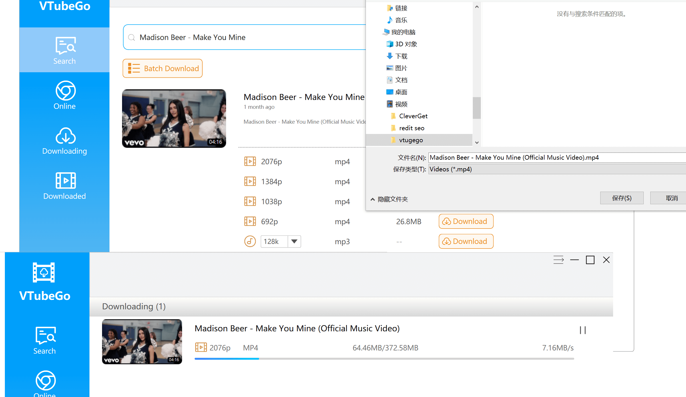This screenshot has width=686, height=397.
Task: Click the mp3 audio note icon
Action: pos(250,241)
